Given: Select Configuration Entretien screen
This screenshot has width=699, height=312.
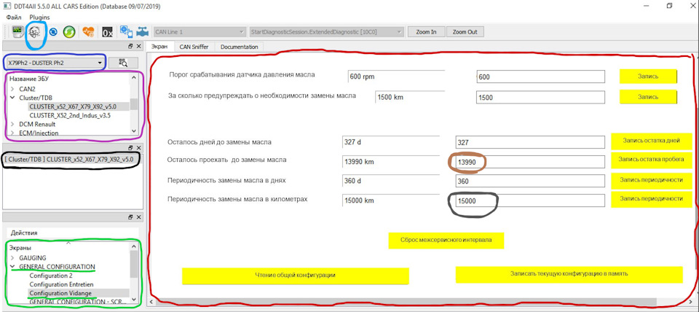Looking at the screenshot, I should [x=61, y=284].
